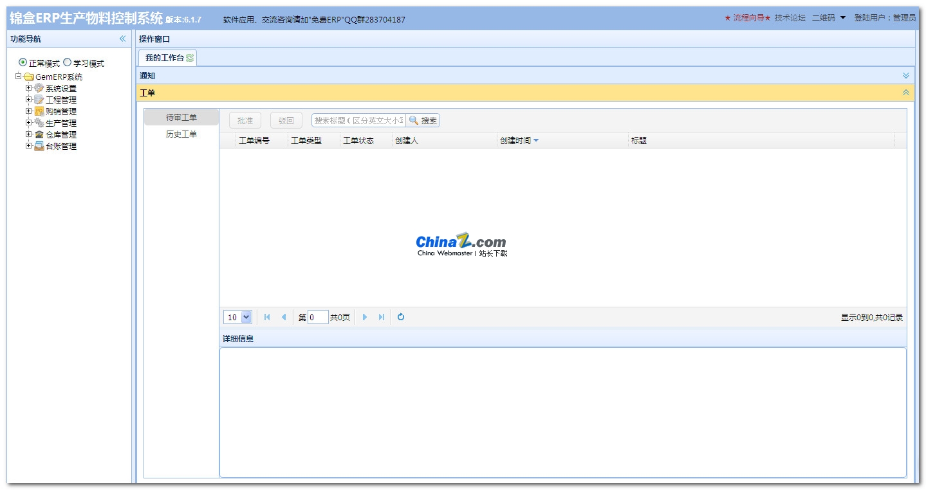Viewport: 926px width, 490px height.
Task: Expand the 购销管理 tree node
Action: tap(29, 111)
